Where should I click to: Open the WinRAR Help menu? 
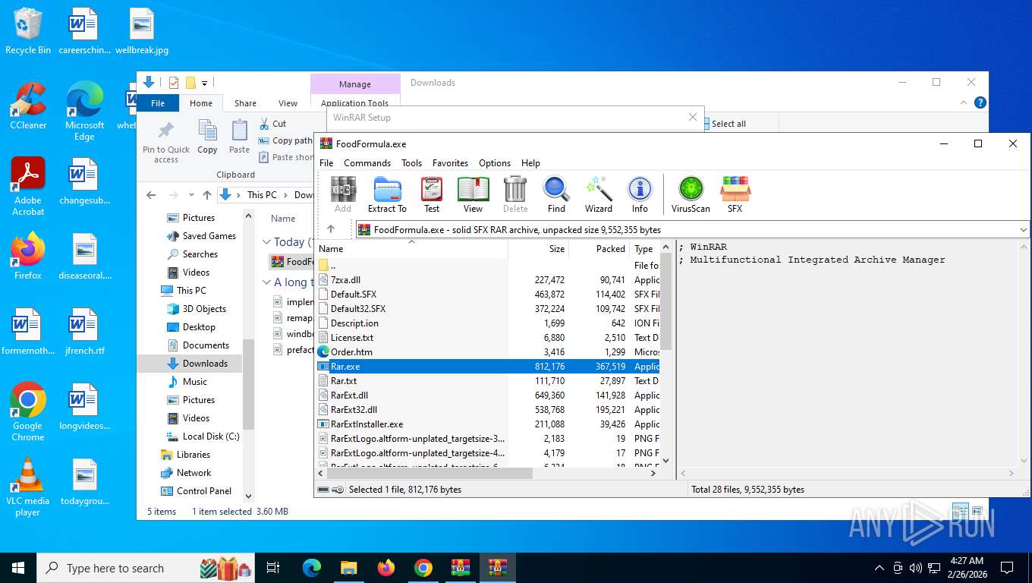tap(530, 163)
